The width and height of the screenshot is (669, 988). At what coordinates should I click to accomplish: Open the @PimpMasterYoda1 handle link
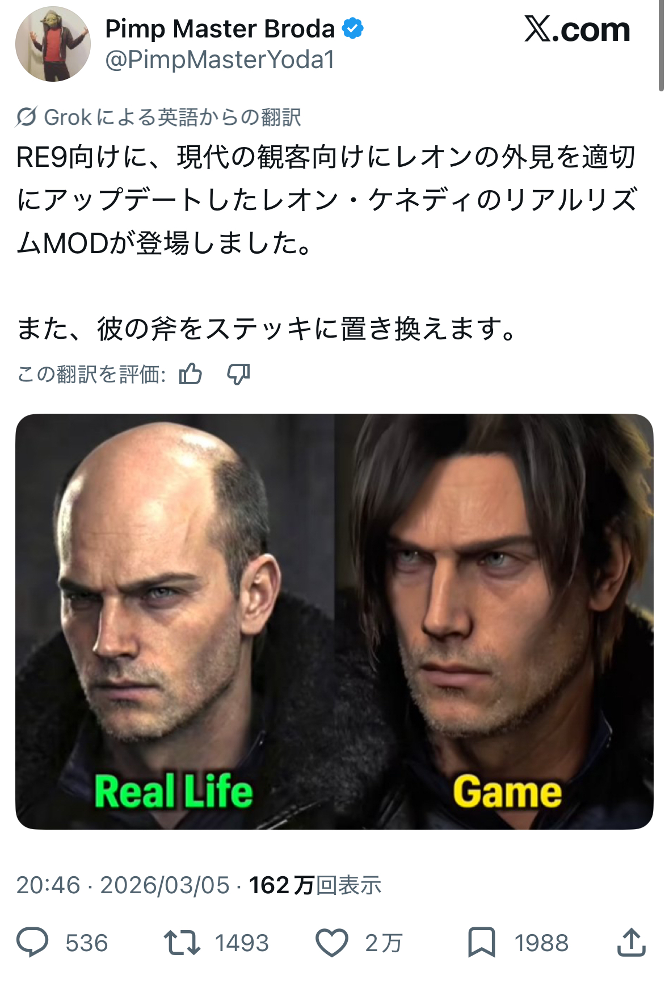220,60
